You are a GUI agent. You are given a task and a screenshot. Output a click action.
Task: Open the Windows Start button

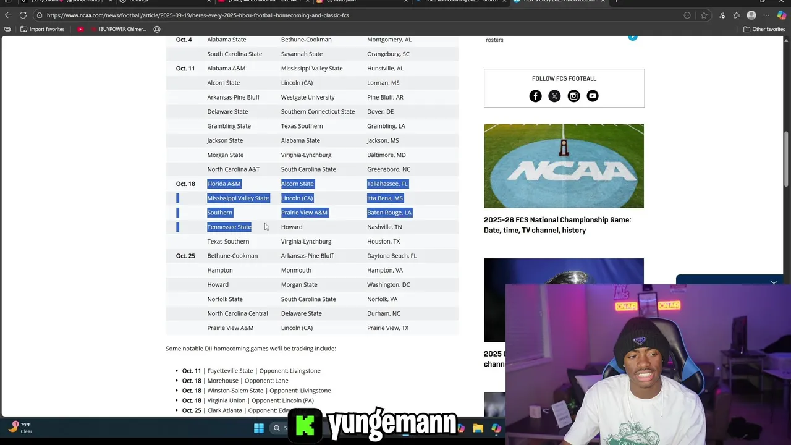click(259, 428)
